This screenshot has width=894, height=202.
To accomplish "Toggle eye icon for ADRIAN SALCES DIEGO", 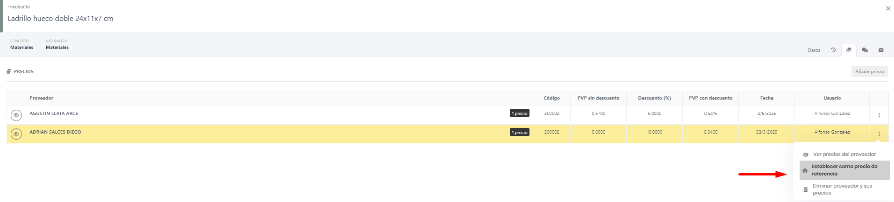I will (16, 134).
